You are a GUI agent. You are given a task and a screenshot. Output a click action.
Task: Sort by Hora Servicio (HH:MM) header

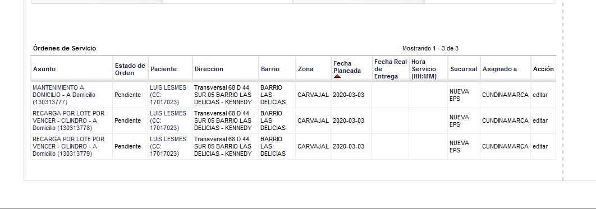(x=424, y=69)
